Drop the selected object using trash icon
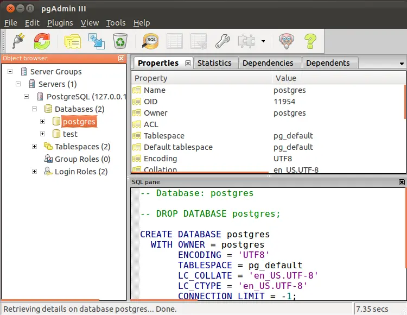This screenshot has height=315, width=407. (x=120, y=41)
